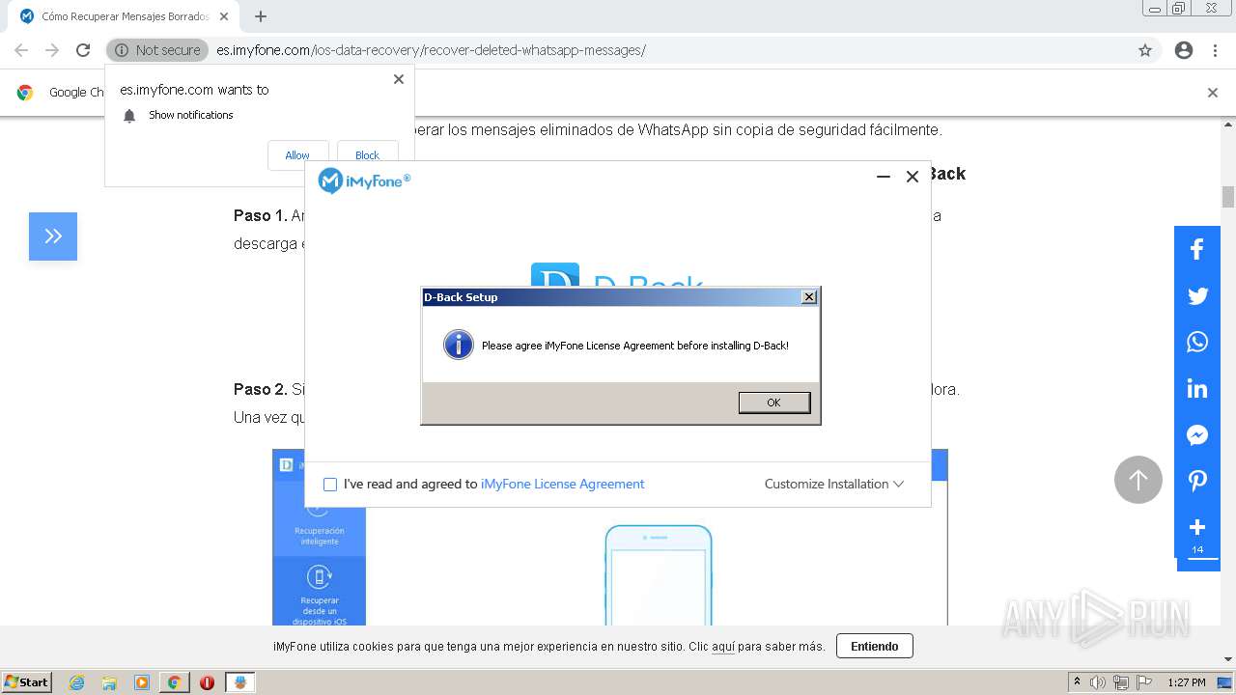
Task: Click the scroll-to-top arrow button
Action: pyautogui.click(x=1138, y=480)
